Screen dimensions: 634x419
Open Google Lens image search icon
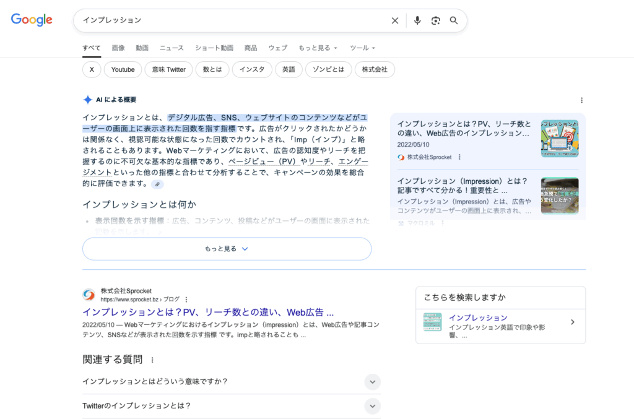436,20
